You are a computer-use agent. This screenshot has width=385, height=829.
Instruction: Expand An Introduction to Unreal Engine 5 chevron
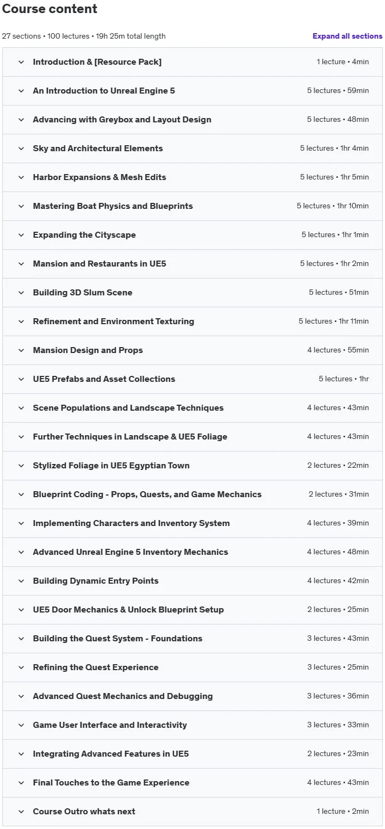pos(21,91)
